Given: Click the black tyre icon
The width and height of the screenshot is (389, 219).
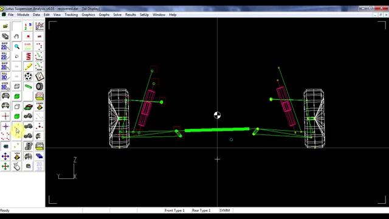Looking at the screenshot, I should pos(40,86).
